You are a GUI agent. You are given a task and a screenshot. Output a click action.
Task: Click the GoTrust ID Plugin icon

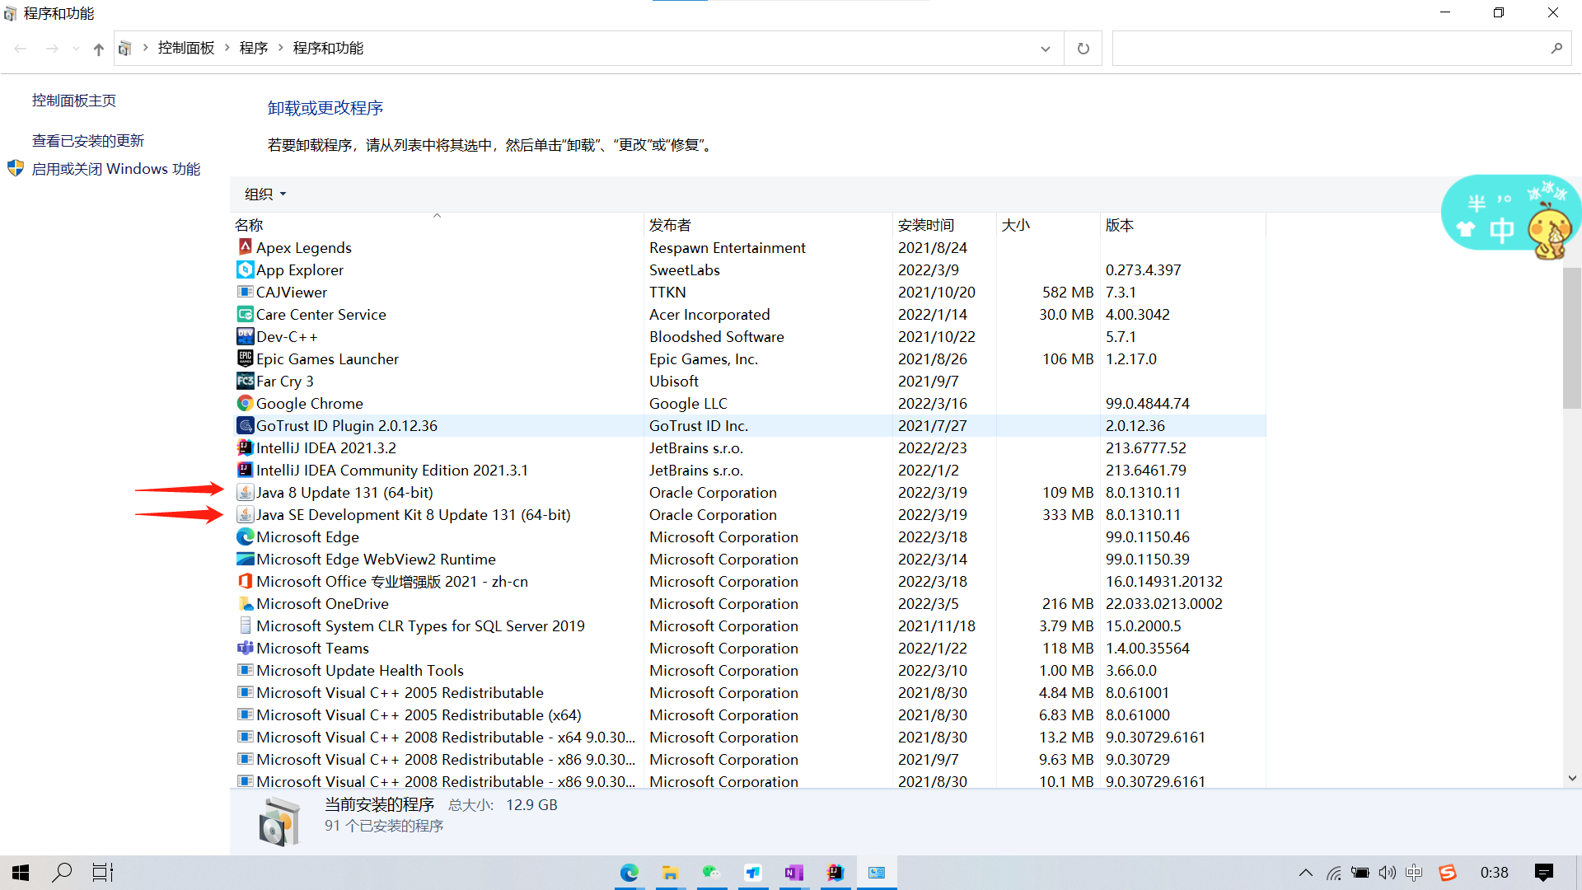point(245,425)
